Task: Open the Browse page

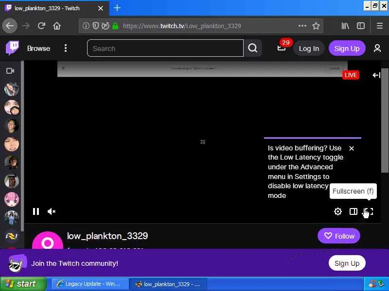Action: pyautogui.click(x=38, y=48)
